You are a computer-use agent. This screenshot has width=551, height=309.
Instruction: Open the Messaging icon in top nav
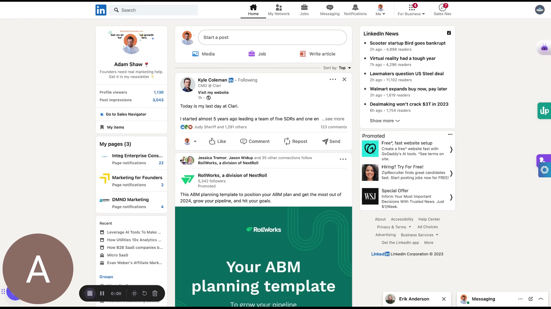330,7
